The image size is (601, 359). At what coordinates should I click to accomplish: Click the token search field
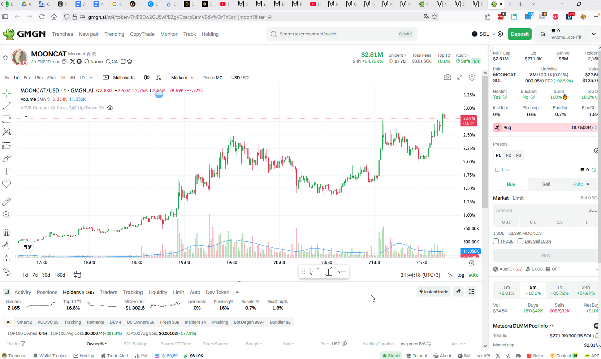pyautogui.click(x=341, y=34)
